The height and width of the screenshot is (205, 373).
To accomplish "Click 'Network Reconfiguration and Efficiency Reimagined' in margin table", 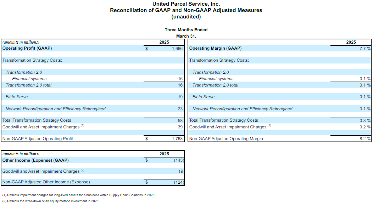I will pos(243,109).
